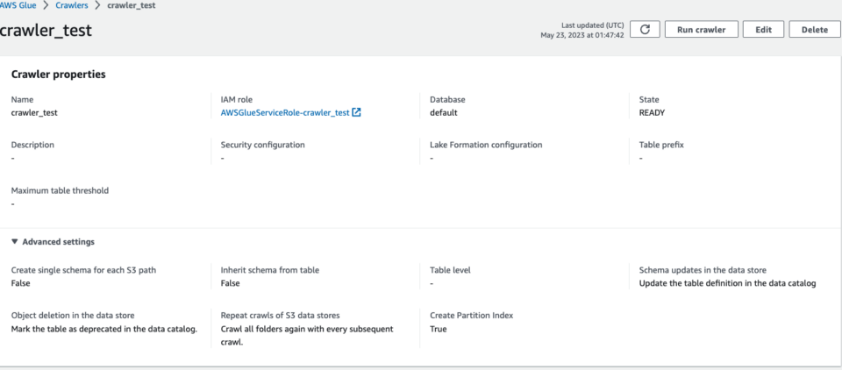The width and height of the screenshot is (842, 370).
Task: Open the AWSGlueServiceRole-crawler_test IAM role link
Action: 285,113
